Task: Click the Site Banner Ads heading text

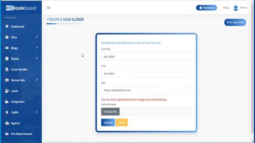Action: (x=131, y=43)
